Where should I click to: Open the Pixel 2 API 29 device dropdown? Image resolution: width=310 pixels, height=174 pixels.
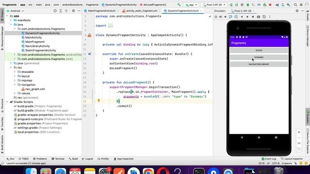pos(214,5)
